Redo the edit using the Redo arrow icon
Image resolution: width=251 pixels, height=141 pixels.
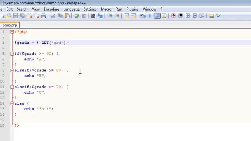(84, 16)
